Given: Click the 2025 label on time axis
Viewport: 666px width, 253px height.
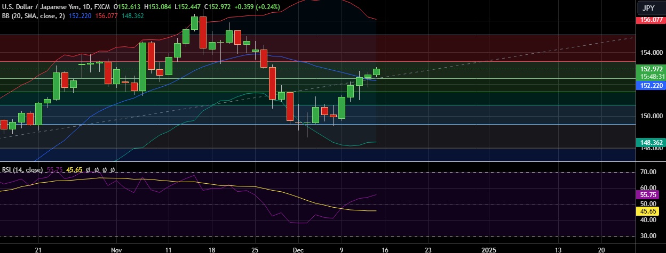Looking at the screenshot, I should (489, 249).
